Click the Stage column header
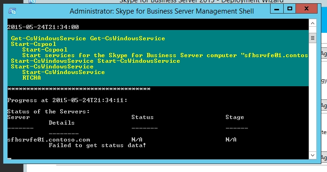Viewport: 327px width, 172px height. click(x=235, y=117)
